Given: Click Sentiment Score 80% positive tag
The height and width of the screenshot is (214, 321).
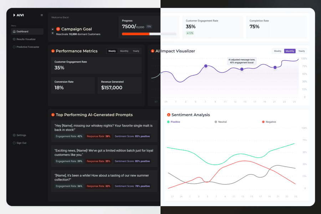Looking at the screenshot, I should [132, 161].
